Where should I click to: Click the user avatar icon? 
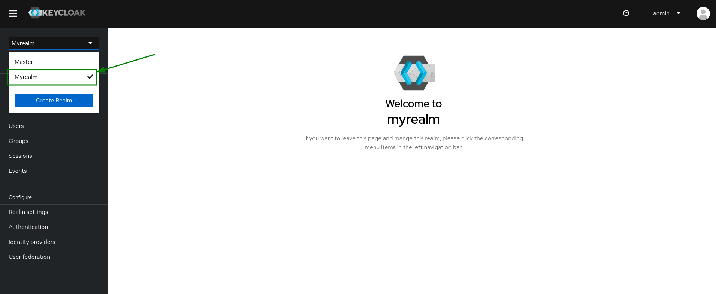click(703, 13)
